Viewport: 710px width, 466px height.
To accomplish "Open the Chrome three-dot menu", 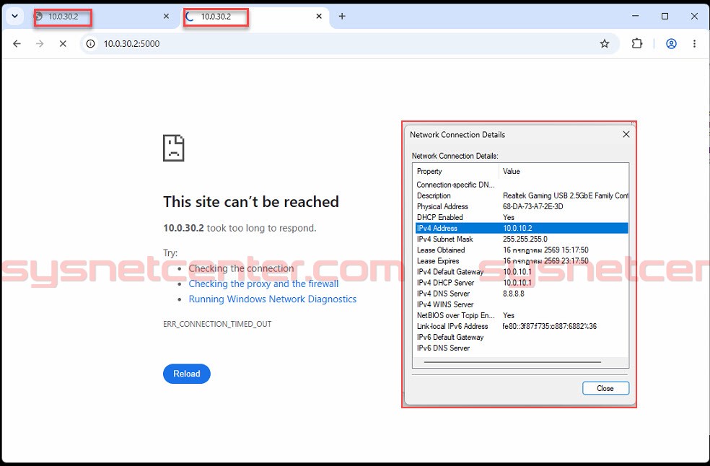I will click(x=694, y=43).
